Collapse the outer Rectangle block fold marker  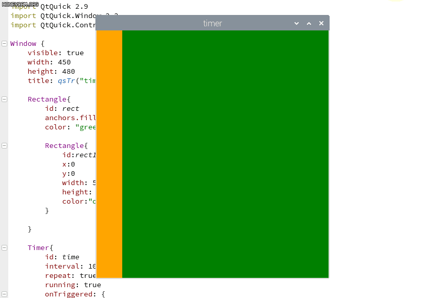tap(4, 99)
